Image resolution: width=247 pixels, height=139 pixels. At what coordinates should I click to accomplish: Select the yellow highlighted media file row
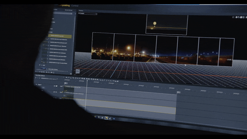pyautogui.click(x=60, y=36)
